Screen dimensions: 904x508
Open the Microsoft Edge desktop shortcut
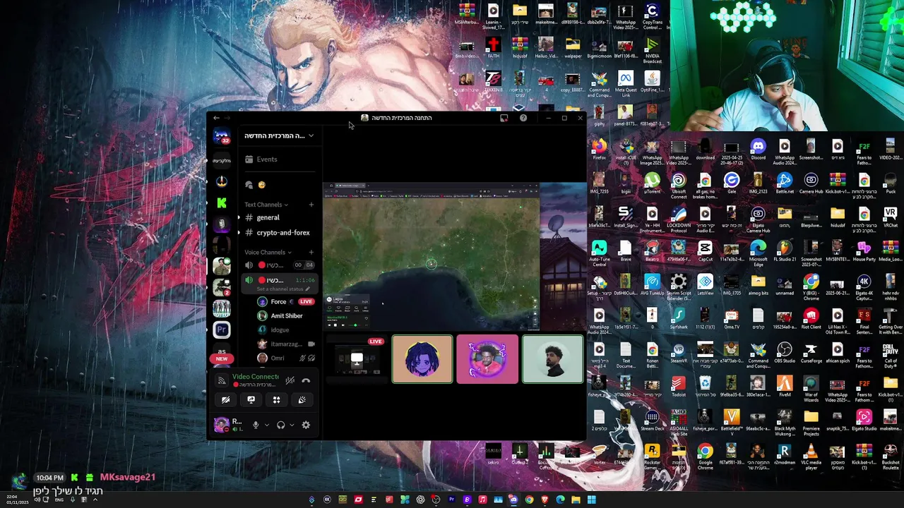758,253
